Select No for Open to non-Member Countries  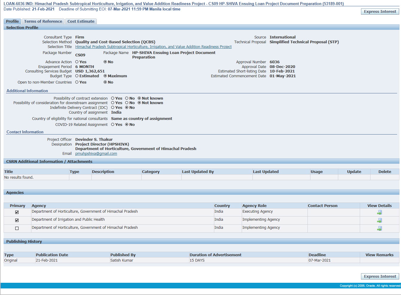coord(105,82)
